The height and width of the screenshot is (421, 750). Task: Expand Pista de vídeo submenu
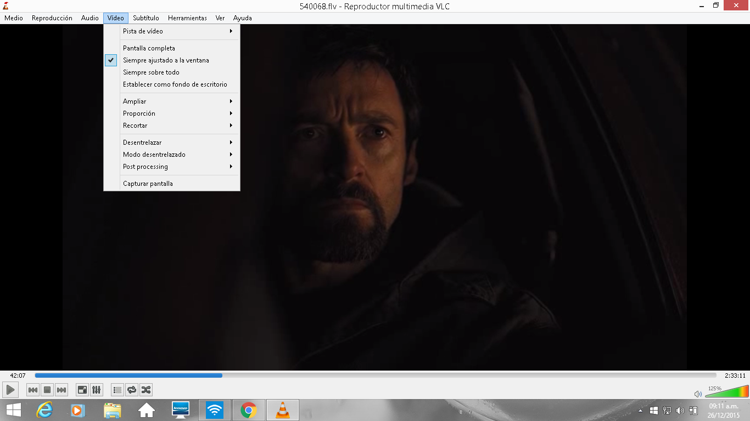pos(172,31)
